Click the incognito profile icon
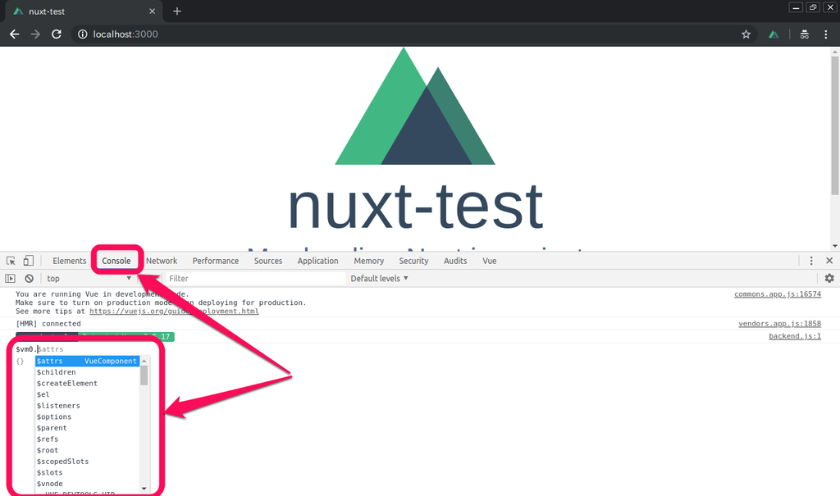The height and width of the screenshot is (496, 840). [x=804, y=34]
